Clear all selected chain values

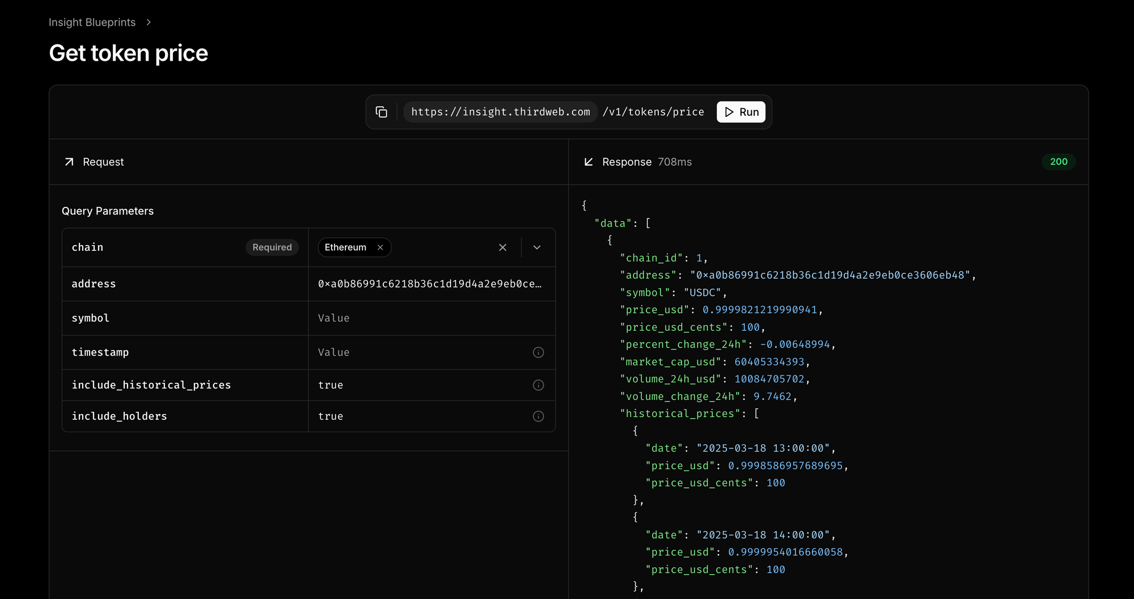502,247
